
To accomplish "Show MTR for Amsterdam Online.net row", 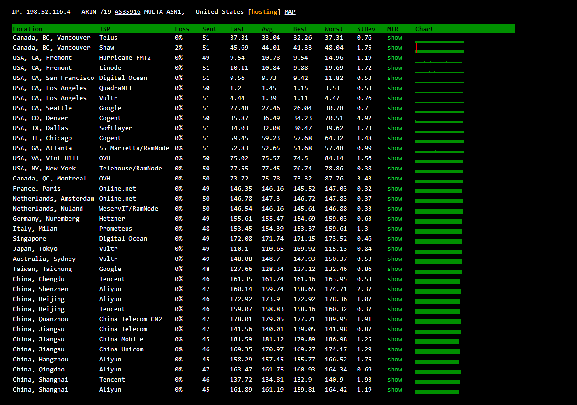I will 394,198.
